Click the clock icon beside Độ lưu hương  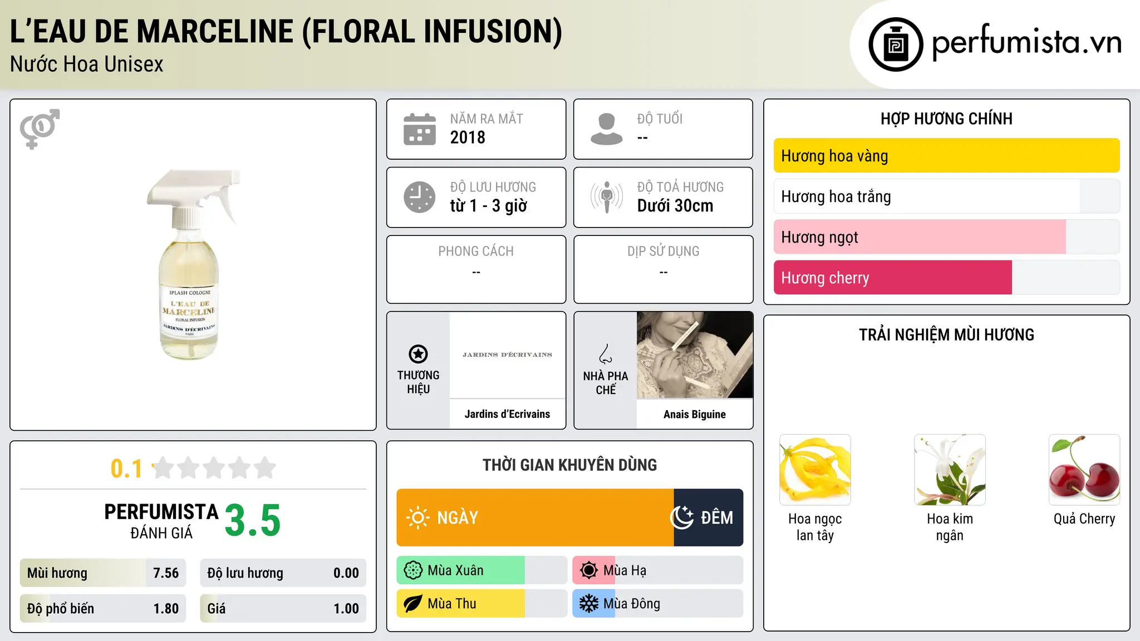click(420, 197)
